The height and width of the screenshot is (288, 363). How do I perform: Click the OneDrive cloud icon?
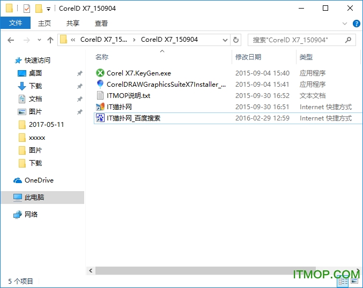[18, 180]
